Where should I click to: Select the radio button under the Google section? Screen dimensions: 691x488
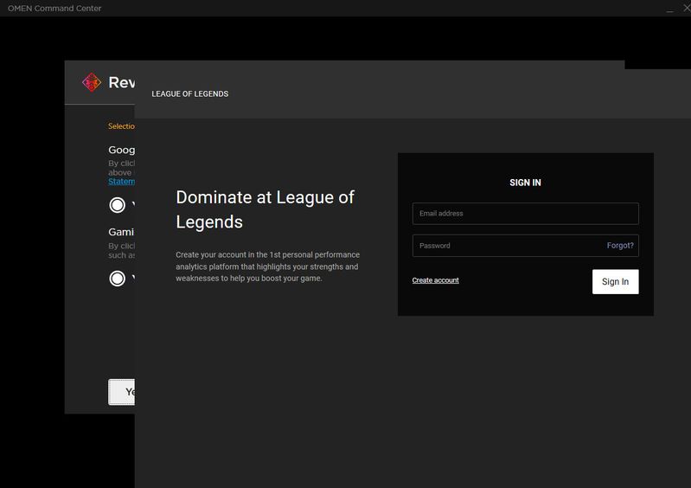pyautogui.click(x=118, y=205)
